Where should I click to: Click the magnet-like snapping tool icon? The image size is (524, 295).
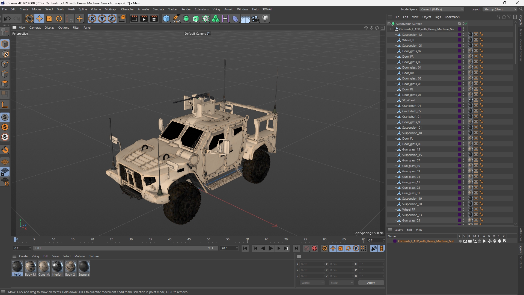[5, 150]
